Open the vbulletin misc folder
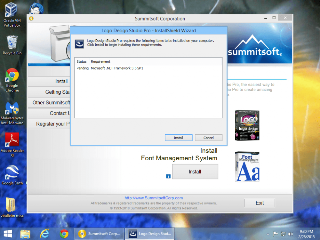This screenshot has width=320, height=240. [x=12, y=207]
